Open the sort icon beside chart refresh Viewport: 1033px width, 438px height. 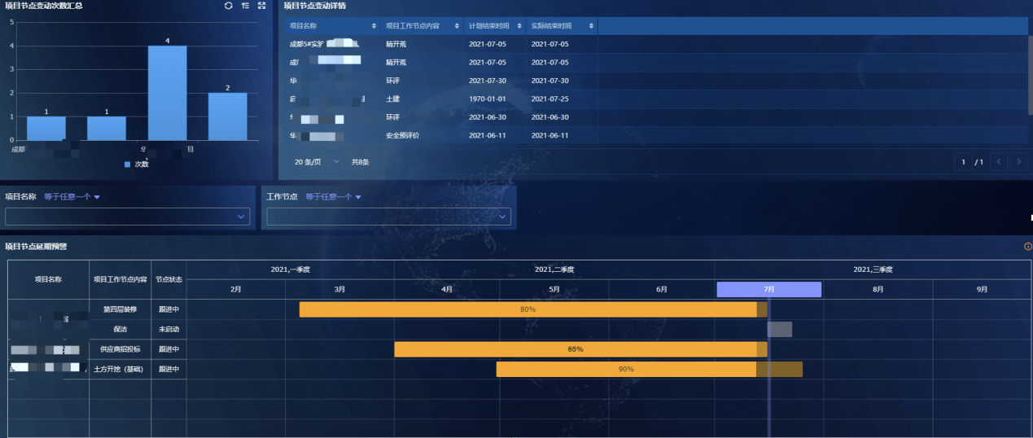245,6
